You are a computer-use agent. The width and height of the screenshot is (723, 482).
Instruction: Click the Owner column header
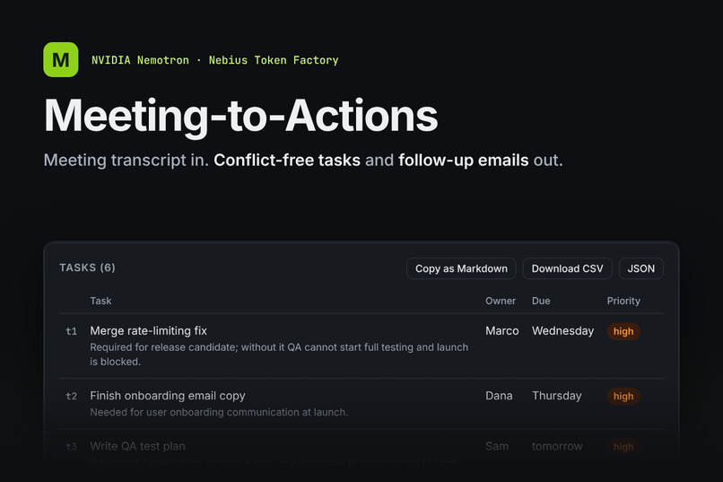click(x=501, y=301)
